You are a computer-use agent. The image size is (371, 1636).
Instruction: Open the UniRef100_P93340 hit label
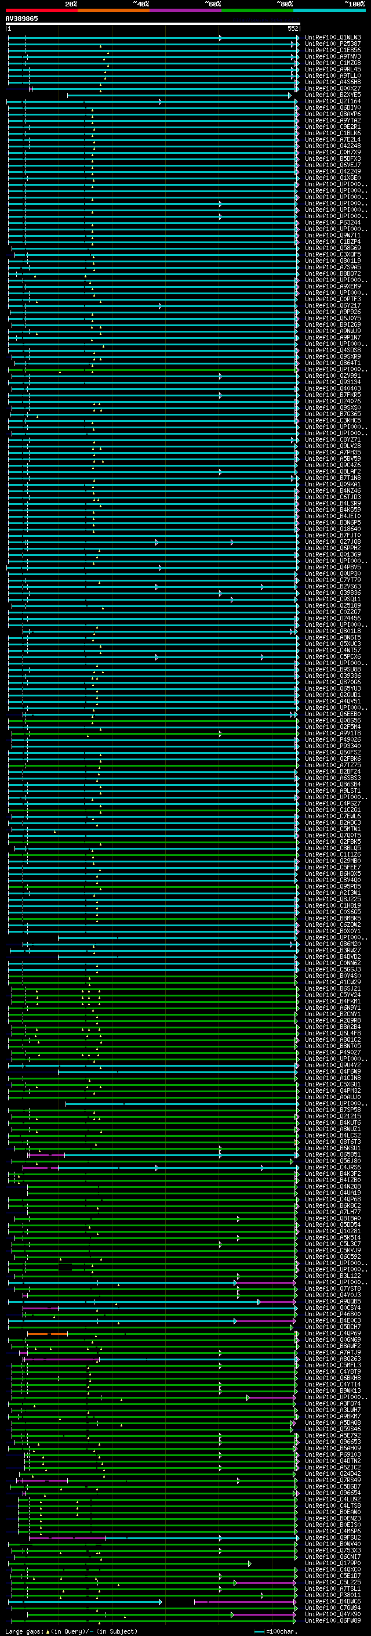tap(332, 746)
